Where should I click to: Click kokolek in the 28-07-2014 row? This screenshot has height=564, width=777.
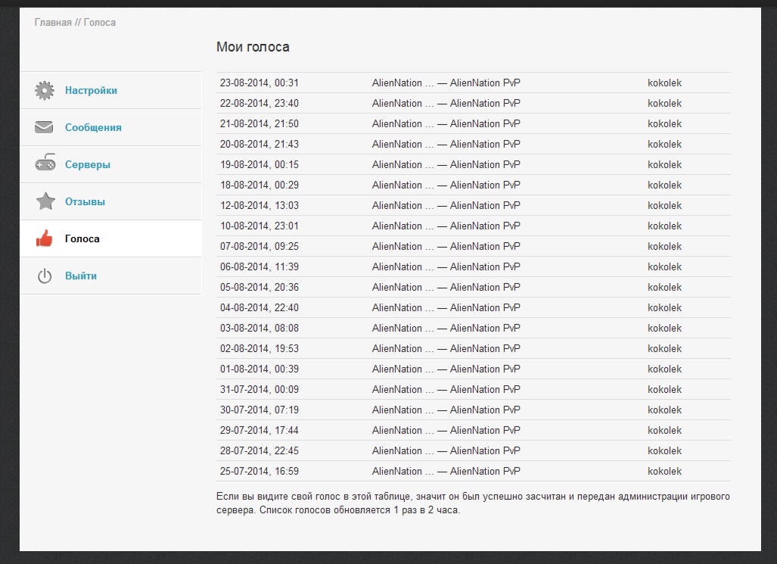(664, 451)
